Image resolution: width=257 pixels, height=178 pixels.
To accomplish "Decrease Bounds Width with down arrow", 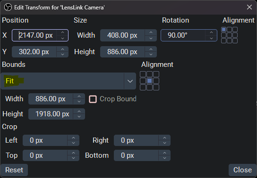I will [79, 102].
